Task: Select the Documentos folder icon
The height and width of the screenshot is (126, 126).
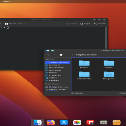Action: [x=84, y=74]
